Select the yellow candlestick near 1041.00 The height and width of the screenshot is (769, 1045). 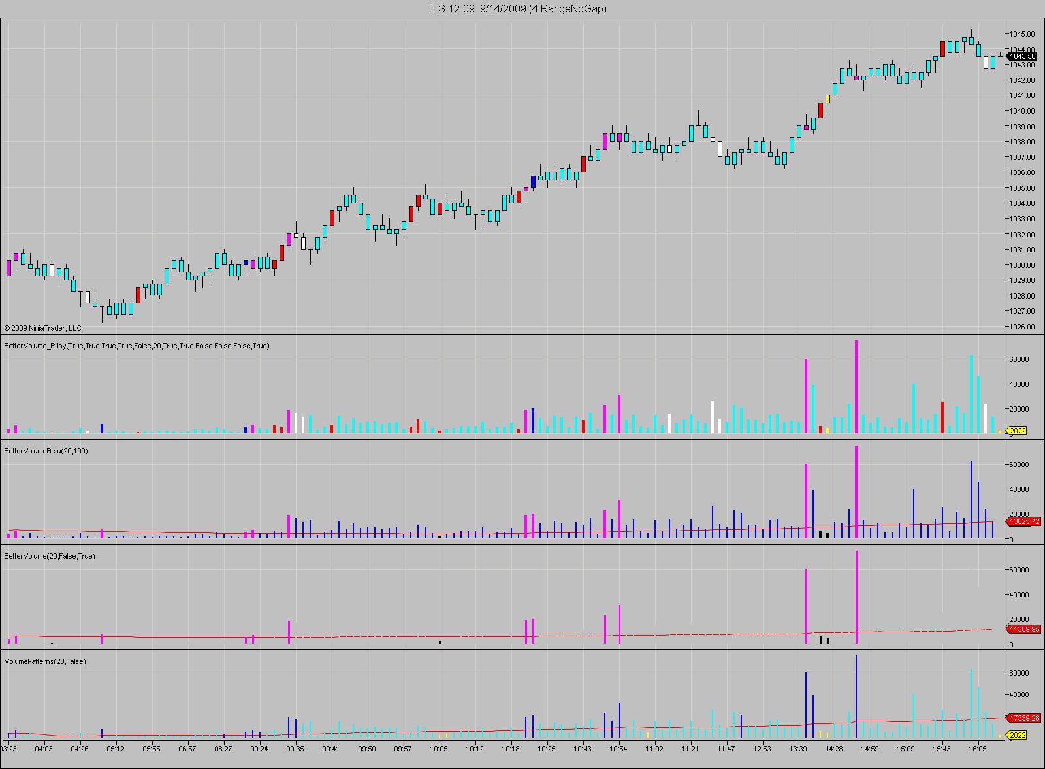coord(828,99)
